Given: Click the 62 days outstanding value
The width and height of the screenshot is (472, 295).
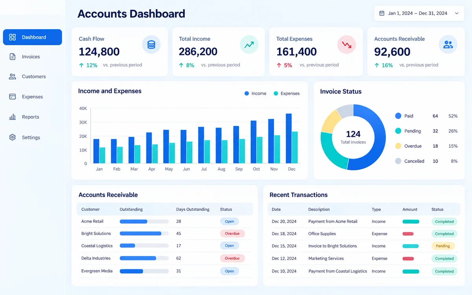Looking at the screenshot, I should (x=179, y=258).
